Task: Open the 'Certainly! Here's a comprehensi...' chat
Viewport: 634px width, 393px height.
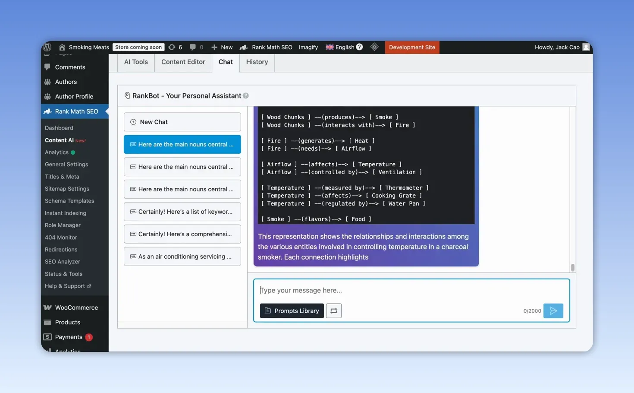Action: click(x=182, y=234)
